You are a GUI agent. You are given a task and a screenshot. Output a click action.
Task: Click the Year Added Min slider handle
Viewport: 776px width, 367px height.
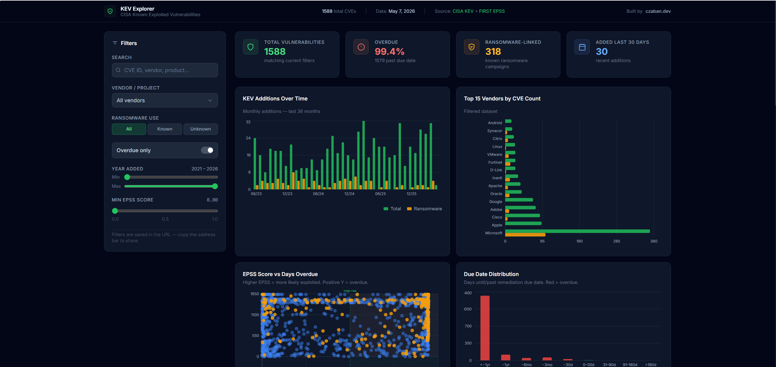[x=127, y=177]
